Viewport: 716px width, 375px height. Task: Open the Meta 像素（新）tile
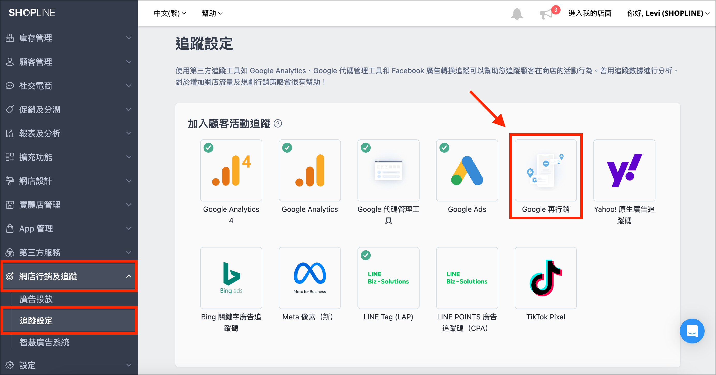point(310,278)
